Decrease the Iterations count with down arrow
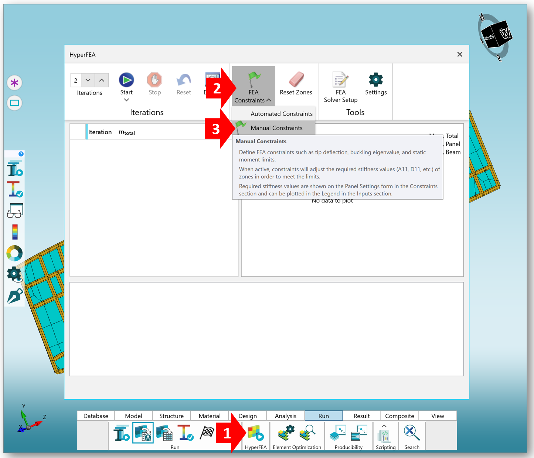This screenshot has width=534, height=458. pyautogui.click(x=88, y=80)
